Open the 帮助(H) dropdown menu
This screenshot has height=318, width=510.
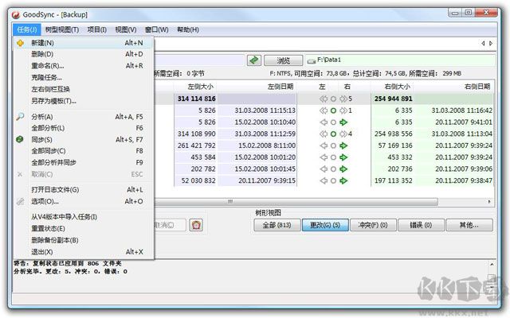click(188, 29)
